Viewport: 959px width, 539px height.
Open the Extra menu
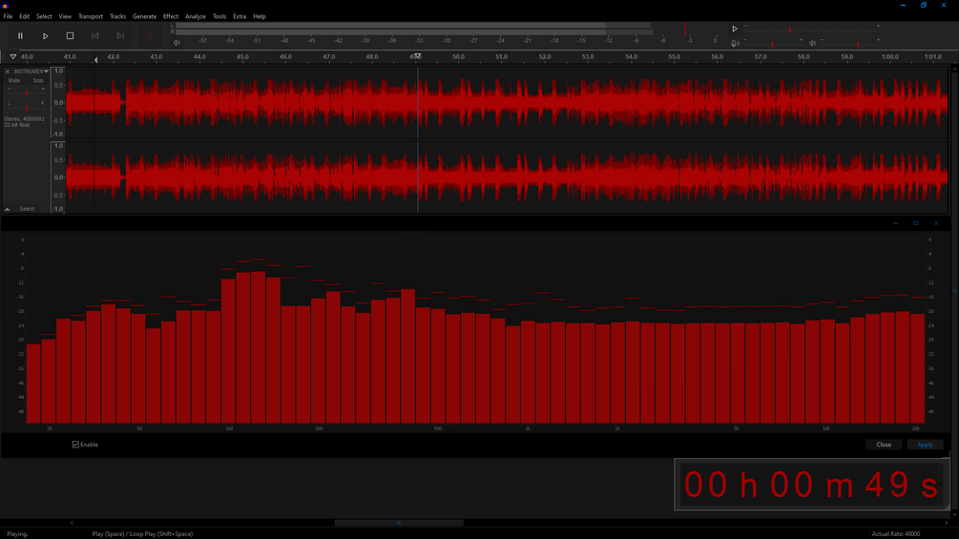tap(240, 16)
